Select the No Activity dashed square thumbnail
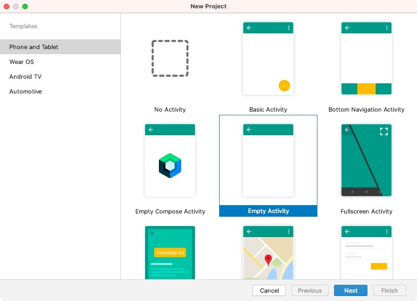Viewport: 417px width, 301px height. tap(170, 58)
